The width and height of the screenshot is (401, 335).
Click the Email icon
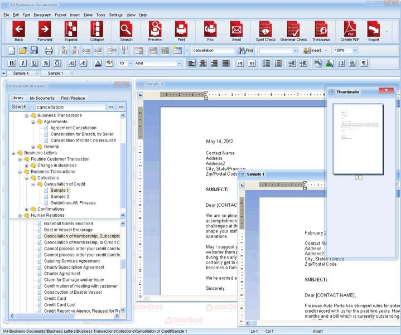236,30
